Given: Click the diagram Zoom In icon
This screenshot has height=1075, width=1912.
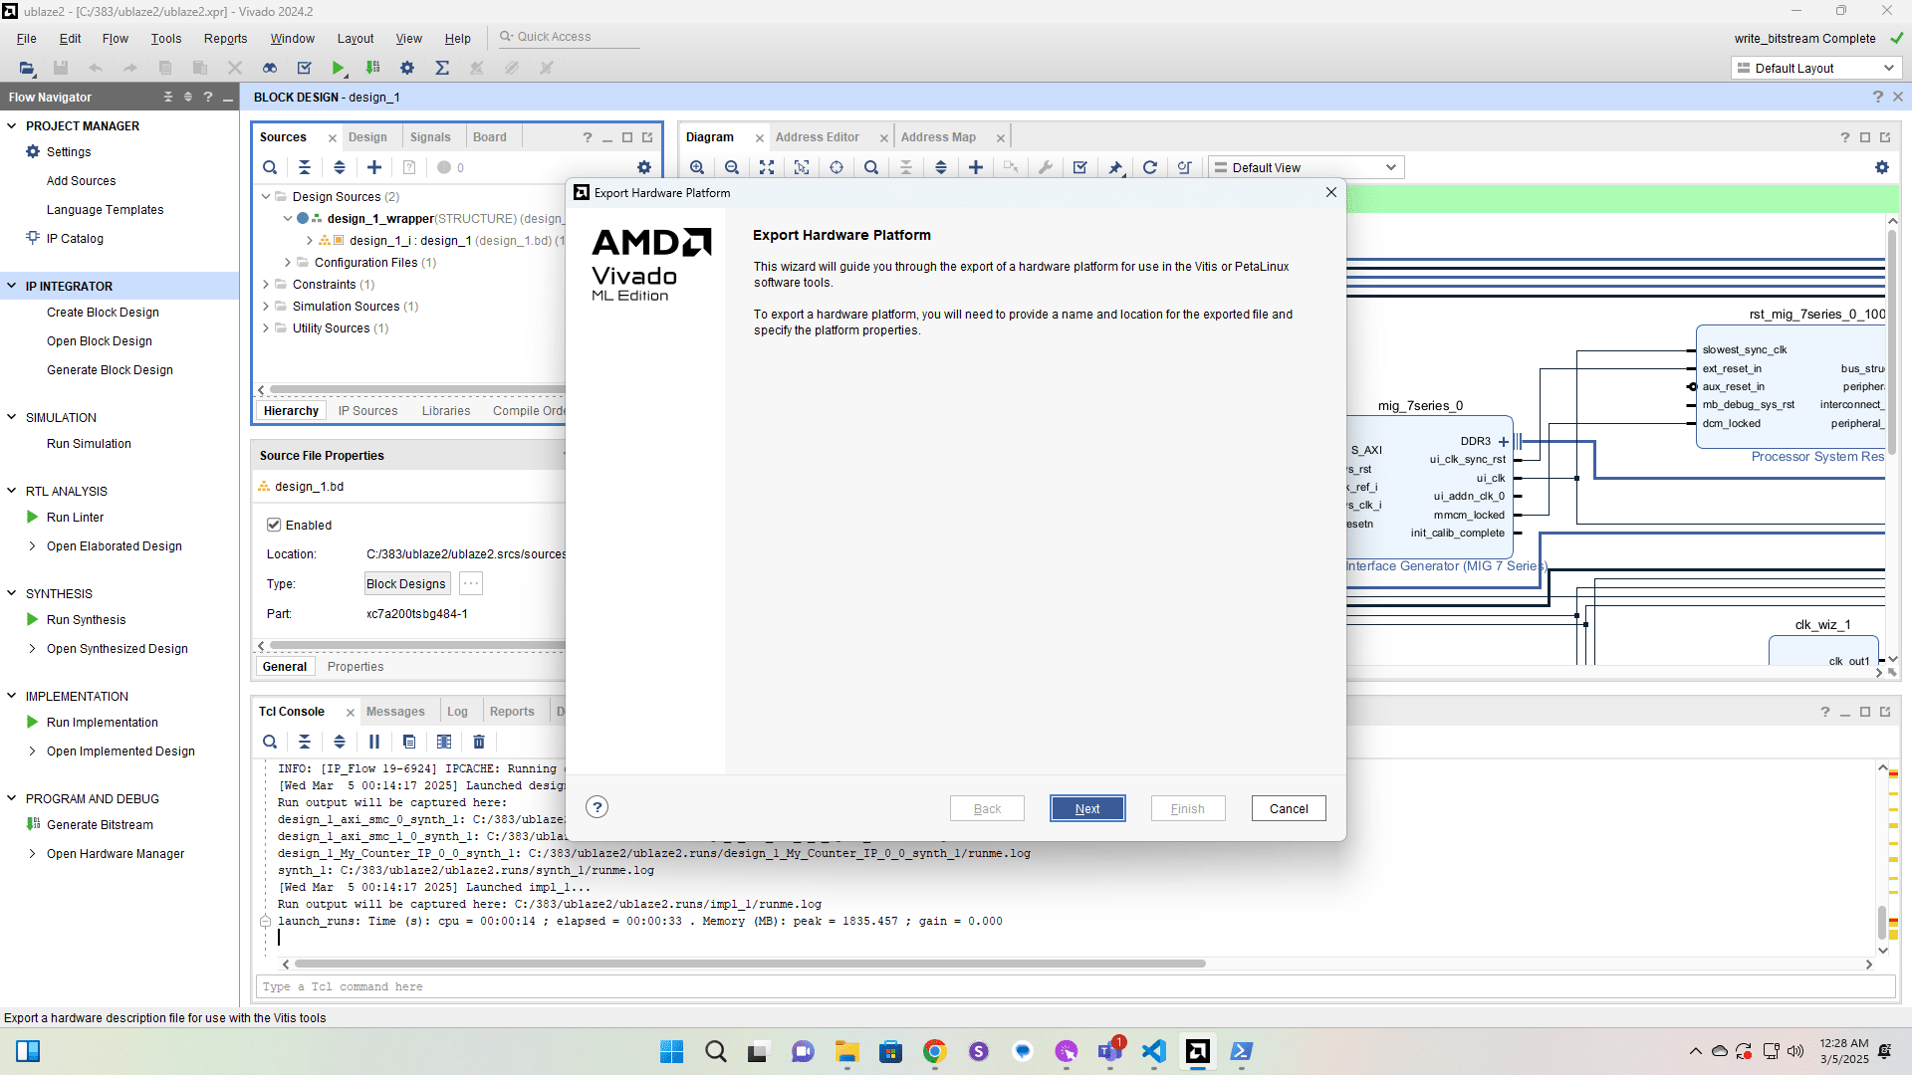Looking at the screenshot, I should click(x=697, y=167).
